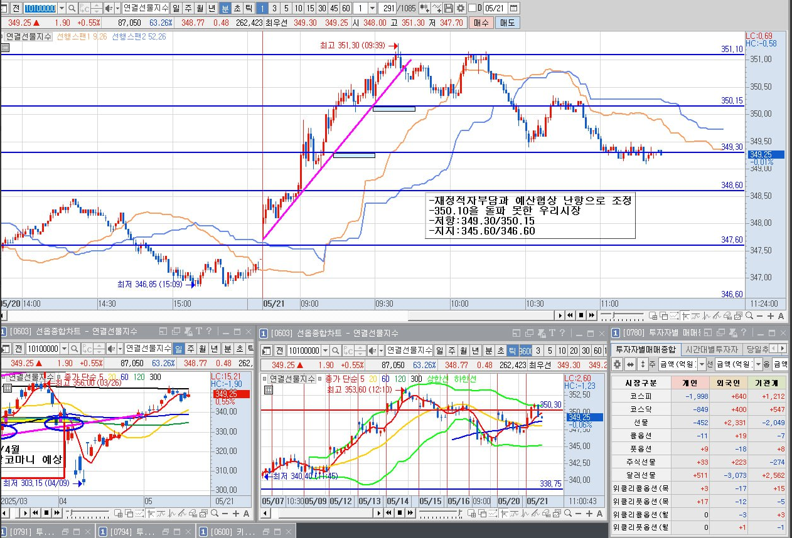Click the horizontal expand arrows icon in investor panel
Image resolution: width=792 pixels, height=538 pixels.
click(630, 364)
